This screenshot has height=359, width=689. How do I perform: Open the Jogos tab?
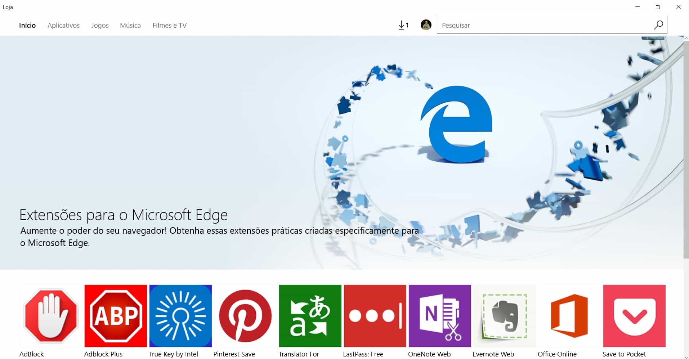tap(100, 25)
